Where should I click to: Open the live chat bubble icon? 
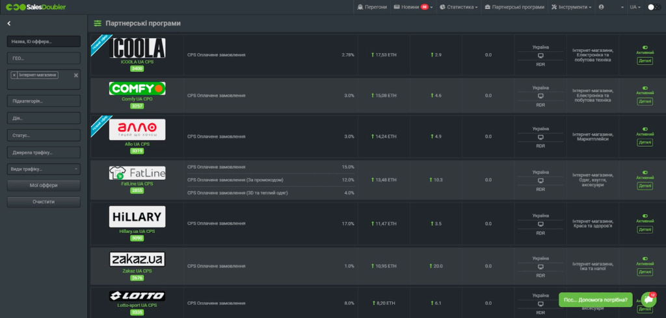tap(648, 299)
